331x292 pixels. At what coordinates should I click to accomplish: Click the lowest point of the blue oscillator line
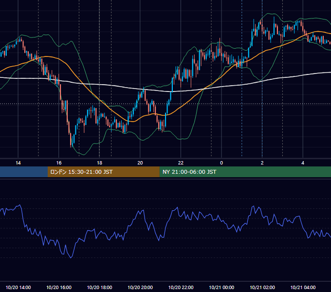tap(71, 257)
